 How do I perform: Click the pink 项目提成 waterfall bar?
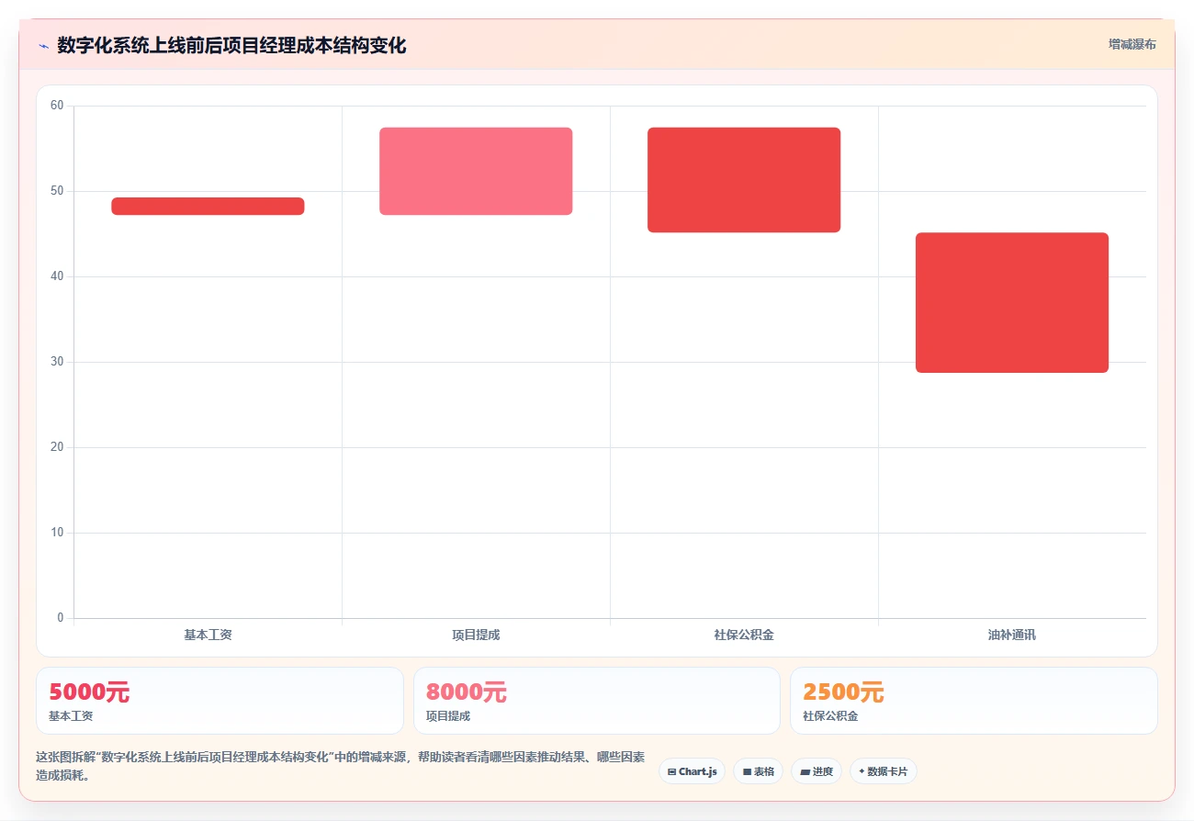[x=476, y=171]
